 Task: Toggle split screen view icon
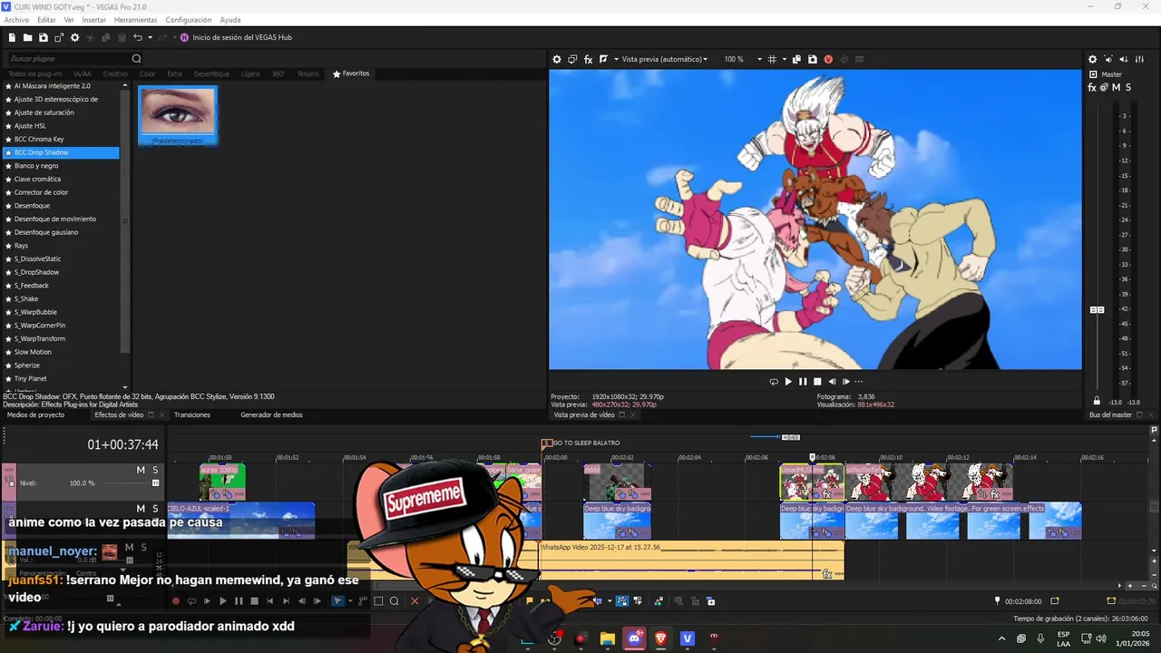pos(603,59)
